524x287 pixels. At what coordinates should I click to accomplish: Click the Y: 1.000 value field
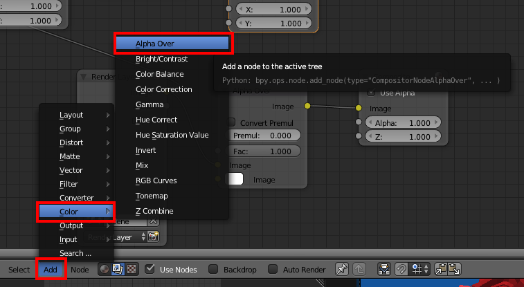point(273,24)
